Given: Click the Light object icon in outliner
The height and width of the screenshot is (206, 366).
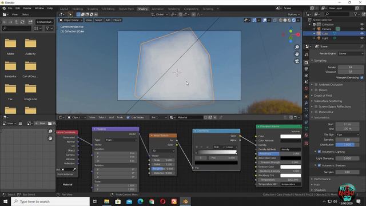Looking at the screenshot, I should click(319, 38).
